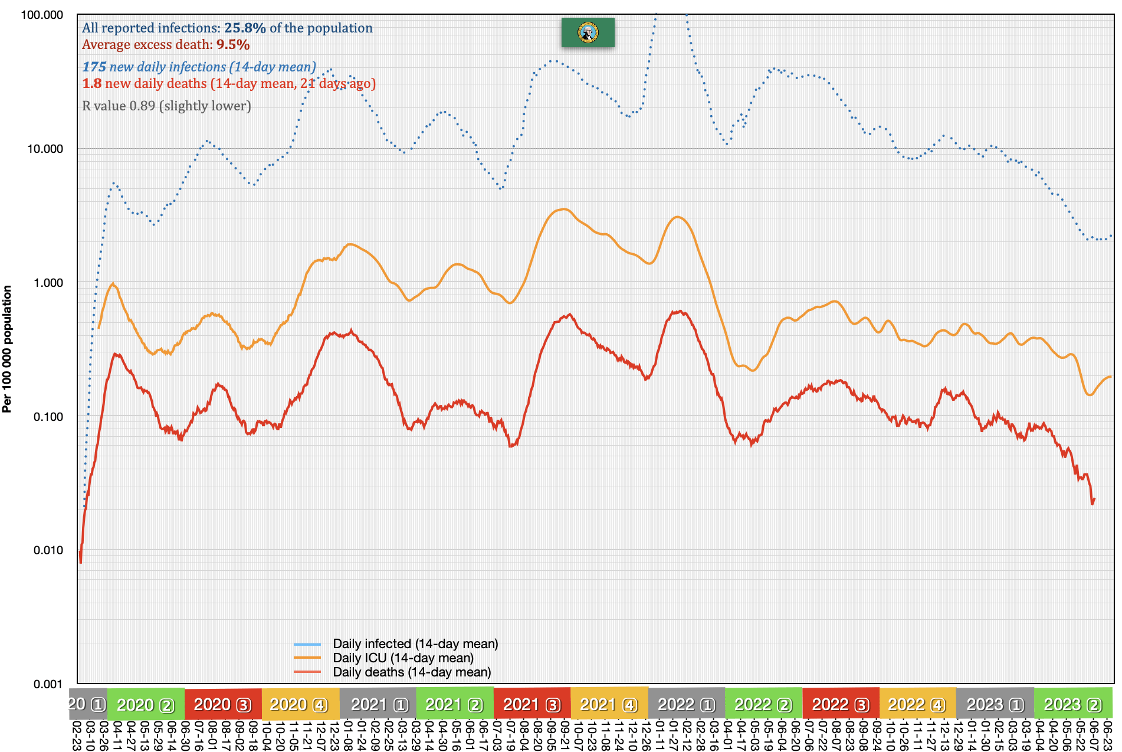This screenshot has width=1122, height=752.
Task: Toggle the Daily ICU (14-day mean) legend label
Action: [x=403, y=658]
